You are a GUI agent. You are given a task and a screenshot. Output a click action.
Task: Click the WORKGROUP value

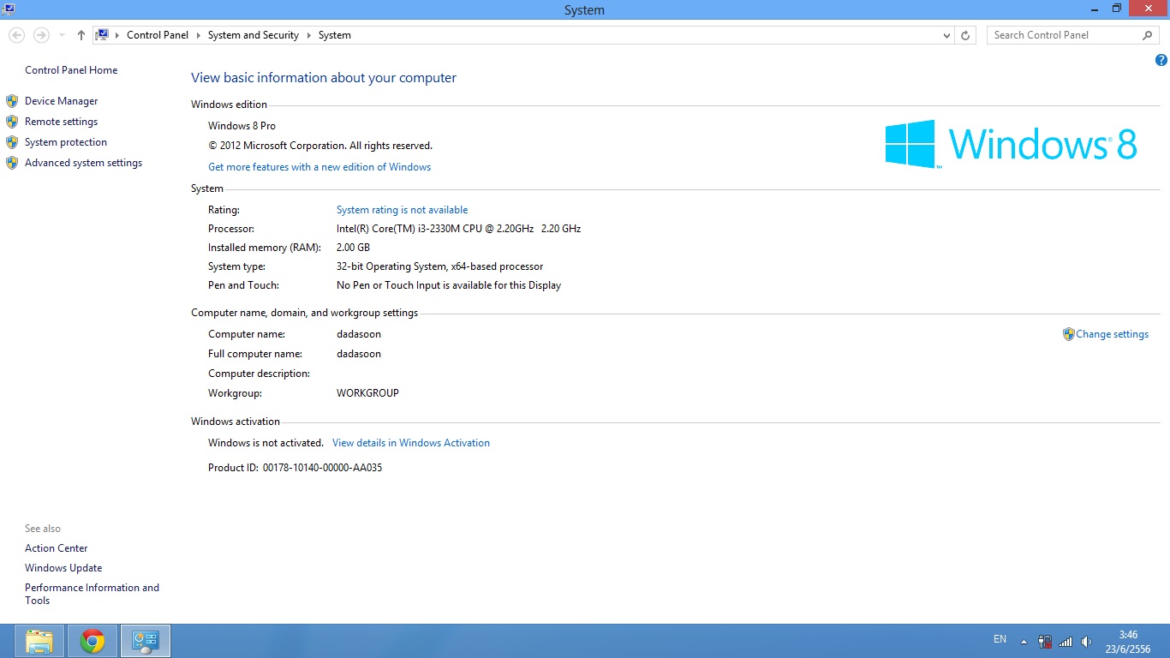pos(368,393)
